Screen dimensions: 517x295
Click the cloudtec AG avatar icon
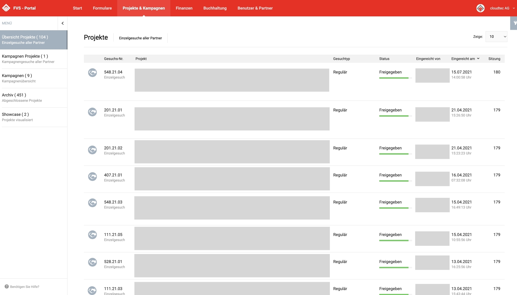(480, 8)
